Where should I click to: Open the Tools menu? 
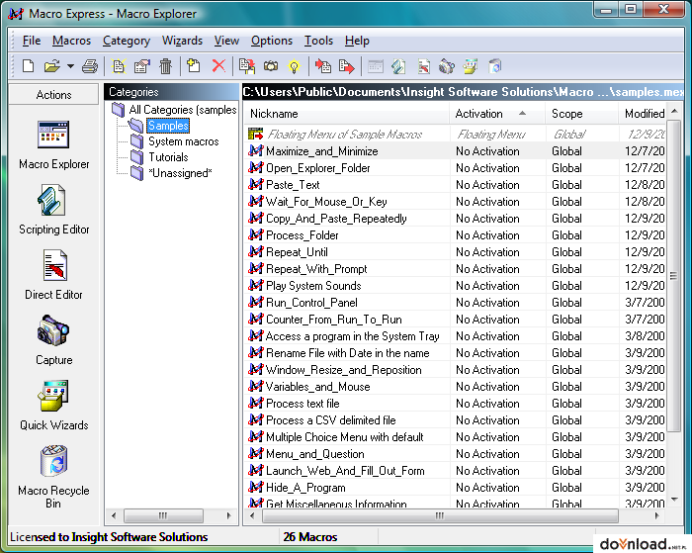click(318, 41)
